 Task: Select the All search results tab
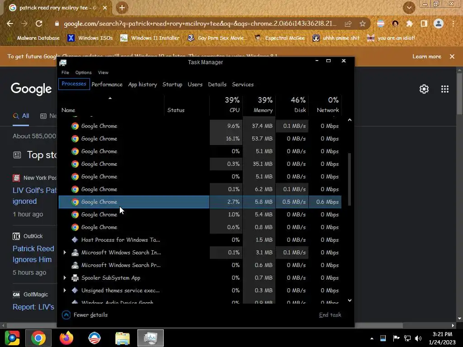21,116
